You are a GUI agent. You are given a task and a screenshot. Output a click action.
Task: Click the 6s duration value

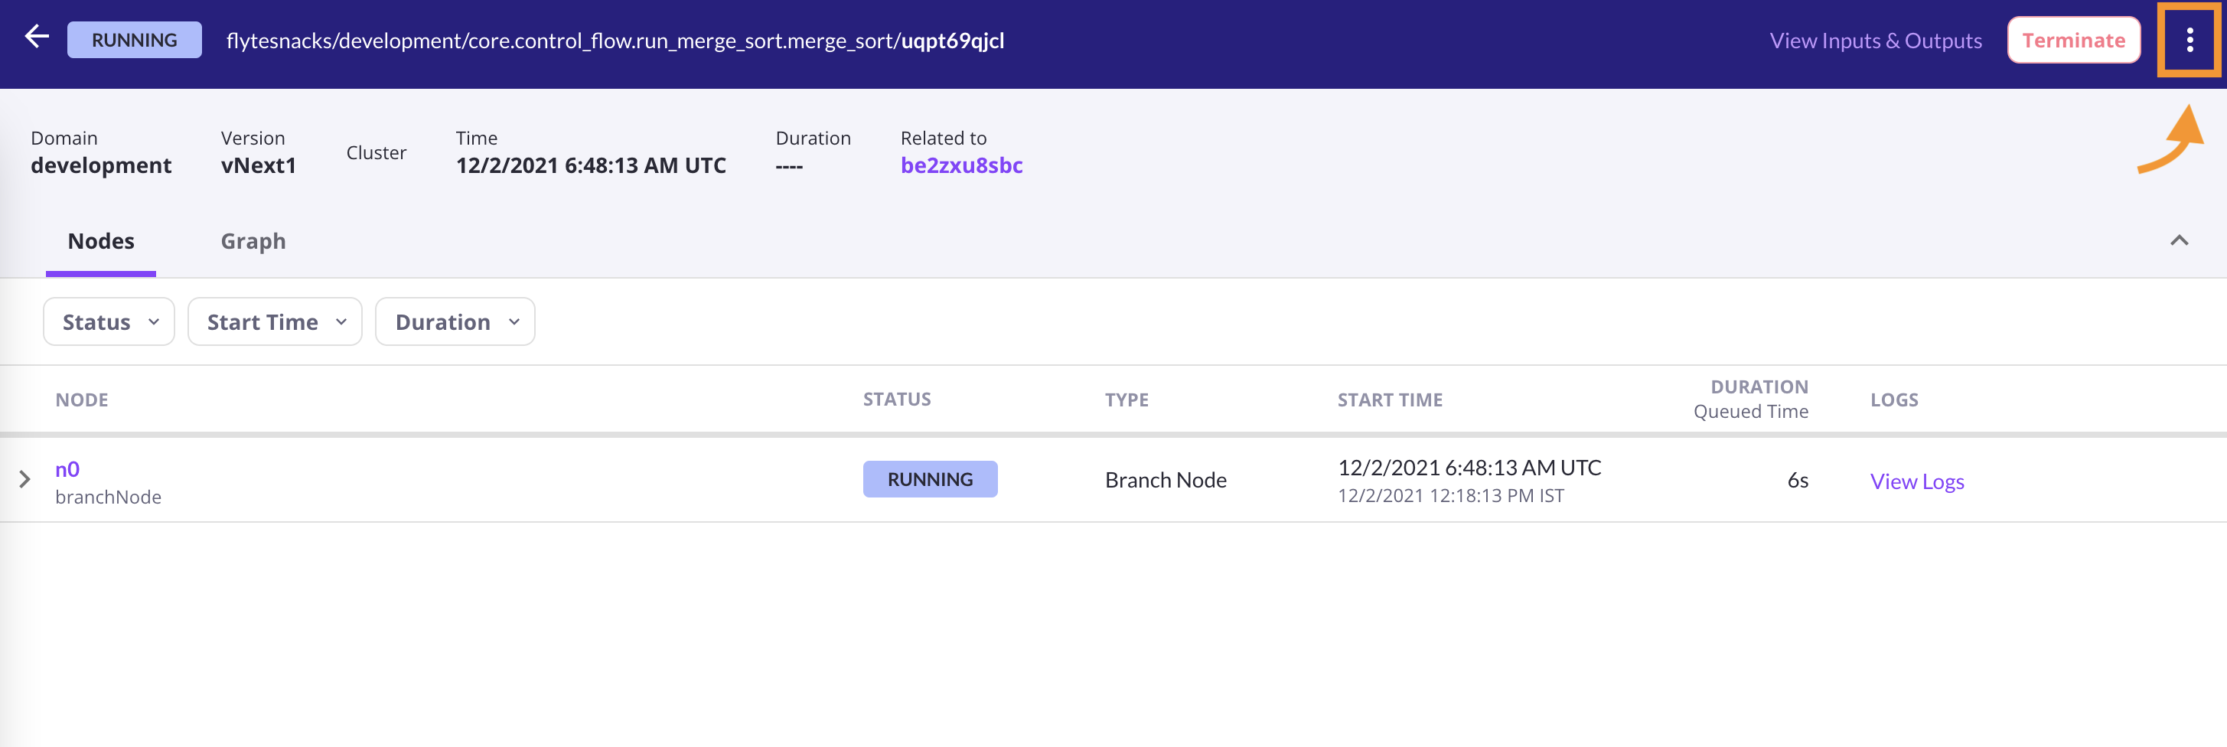coord(1798,480)
